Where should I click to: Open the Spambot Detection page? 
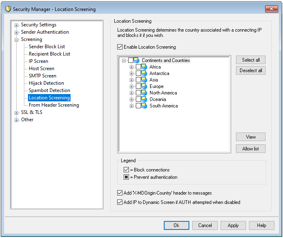tap(49, 90)
